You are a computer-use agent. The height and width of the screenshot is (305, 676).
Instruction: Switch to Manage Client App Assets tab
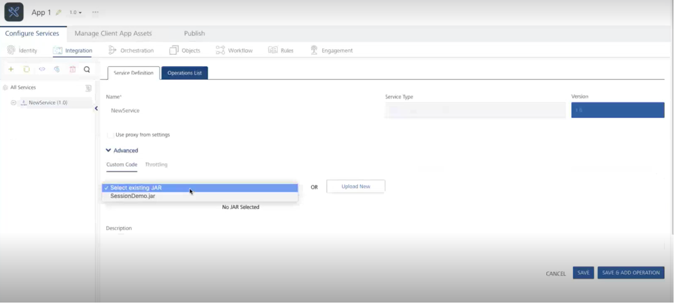113,34
